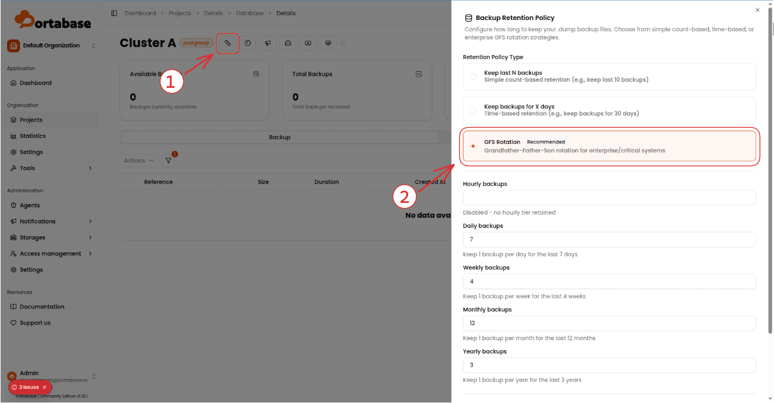Expand the Access management submenu

point(51,253)
